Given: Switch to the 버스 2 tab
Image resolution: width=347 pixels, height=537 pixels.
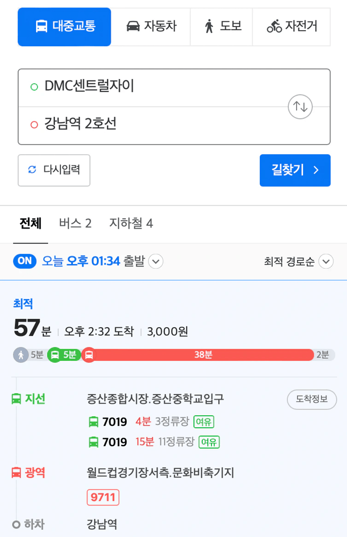Looking at the screenshot, I should click(75, 223).
